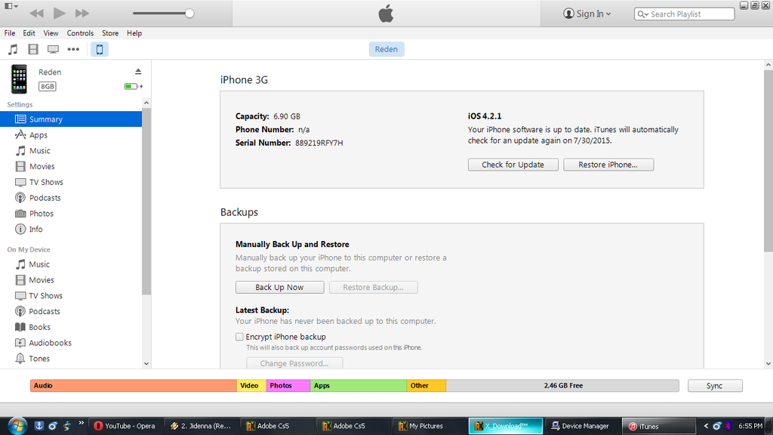Eject the Reden iPhone
This screenshot has height=435, width=773.
pyautogui.click(x=138, y=72)
